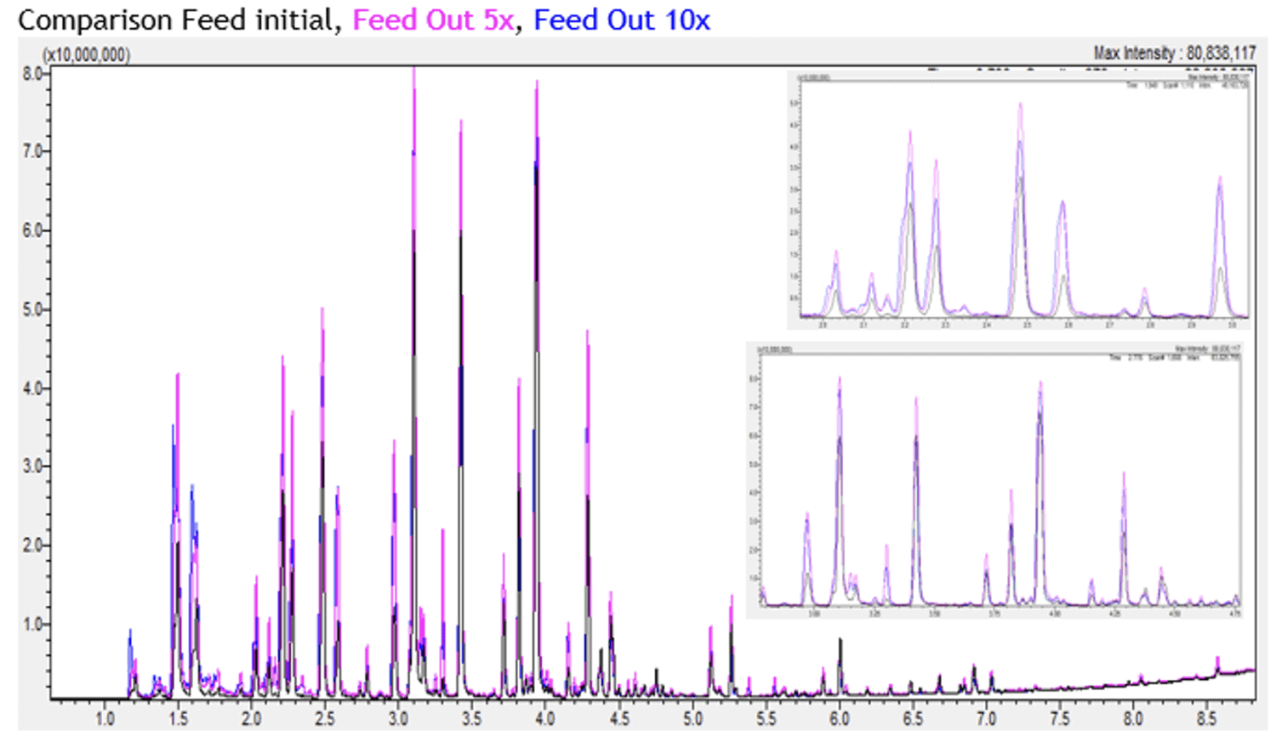
Task: Click the magenta "Feed Out 5x" legend label
Action: (433, 20)
